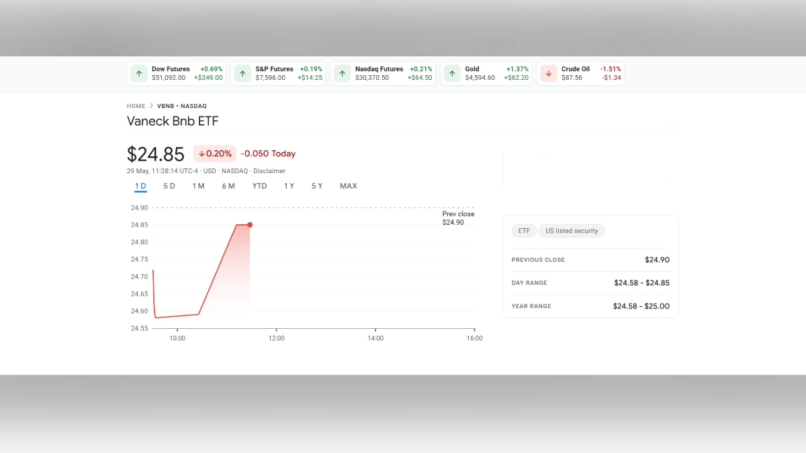Click the ETF tag chip

tap(524, 231)
